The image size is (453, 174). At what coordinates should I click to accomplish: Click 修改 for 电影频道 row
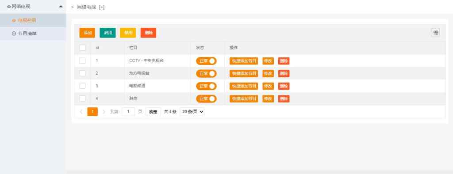point(268,86)
